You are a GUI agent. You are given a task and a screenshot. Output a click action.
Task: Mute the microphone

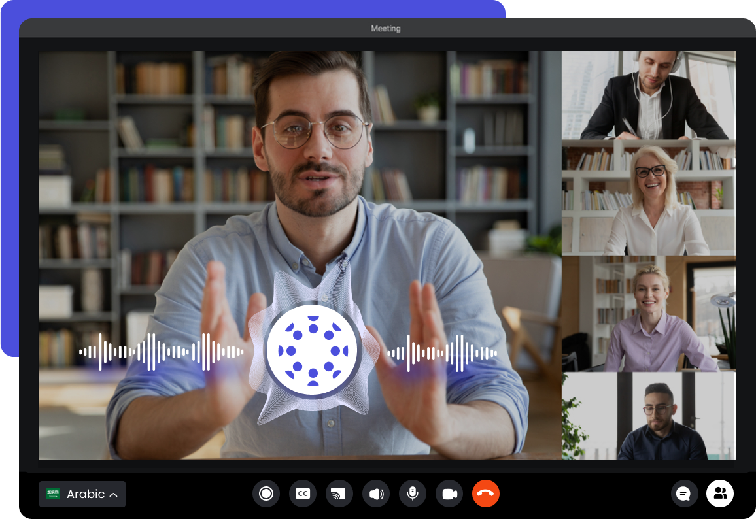(x=413, y=494)
